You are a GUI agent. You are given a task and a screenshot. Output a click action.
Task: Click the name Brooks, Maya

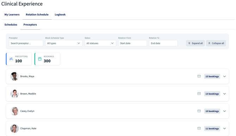coord(27,76)
